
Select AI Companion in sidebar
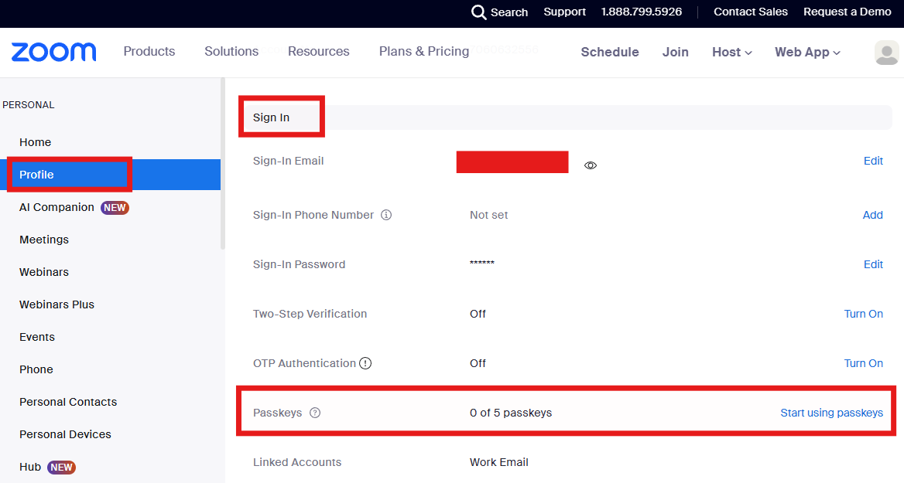57,207
